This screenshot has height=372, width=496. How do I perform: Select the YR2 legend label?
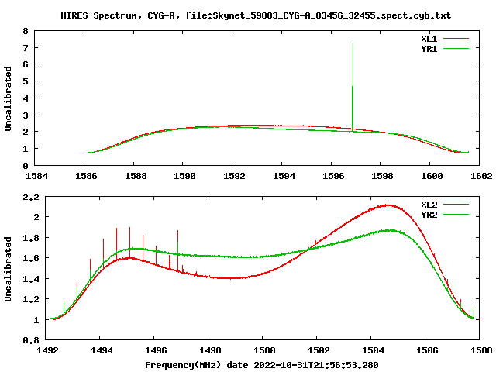tap(429, 215)
